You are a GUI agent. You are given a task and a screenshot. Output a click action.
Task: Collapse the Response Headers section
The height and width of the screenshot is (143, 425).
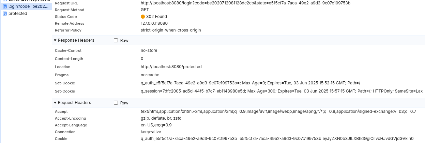point(55,40)
